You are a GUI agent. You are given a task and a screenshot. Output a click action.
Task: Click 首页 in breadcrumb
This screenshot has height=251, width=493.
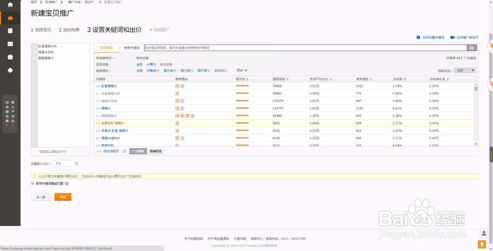tap(34, 2)
